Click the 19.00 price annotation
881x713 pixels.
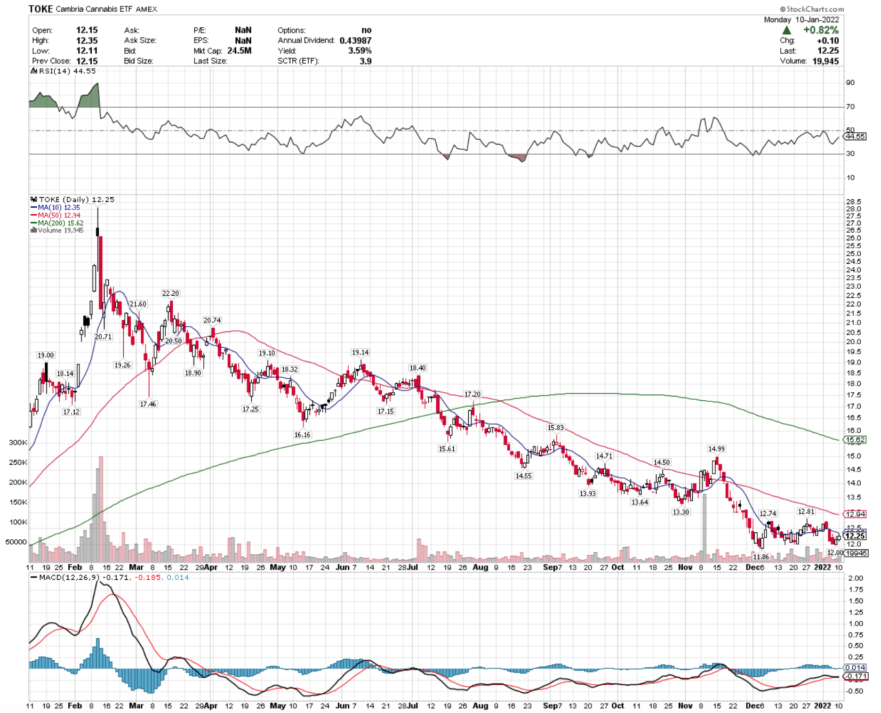coord(45,355)
